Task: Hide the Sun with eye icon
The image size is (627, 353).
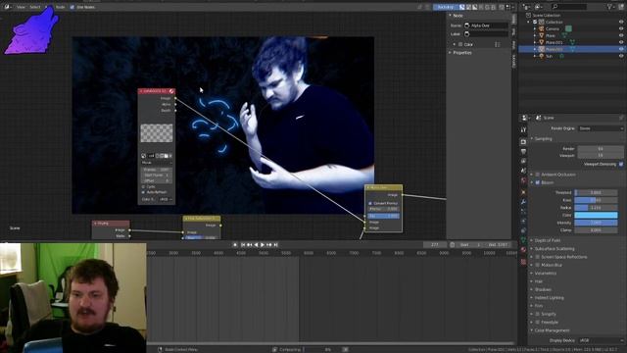Action: (x=621, y=56)
